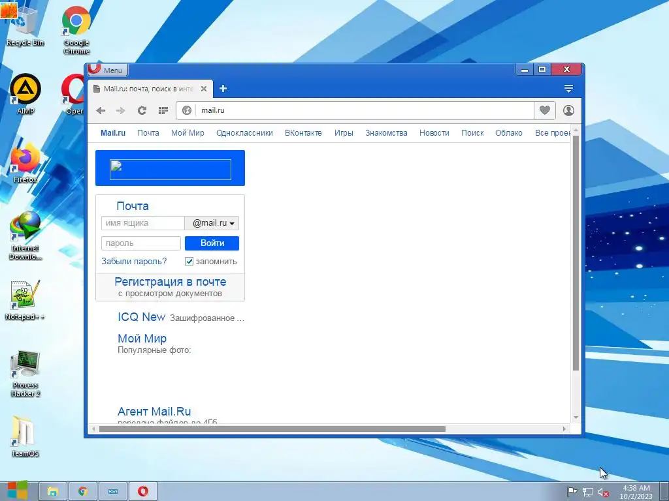
Task: Click the vertical scrollbar up arrow
Action: point(576,130)
